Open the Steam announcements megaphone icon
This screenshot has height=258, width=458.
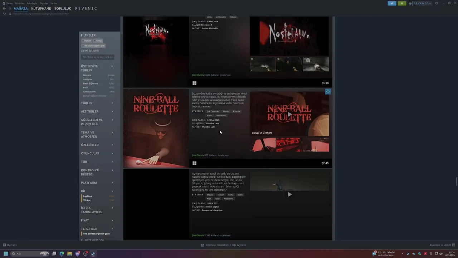(392, 3)
